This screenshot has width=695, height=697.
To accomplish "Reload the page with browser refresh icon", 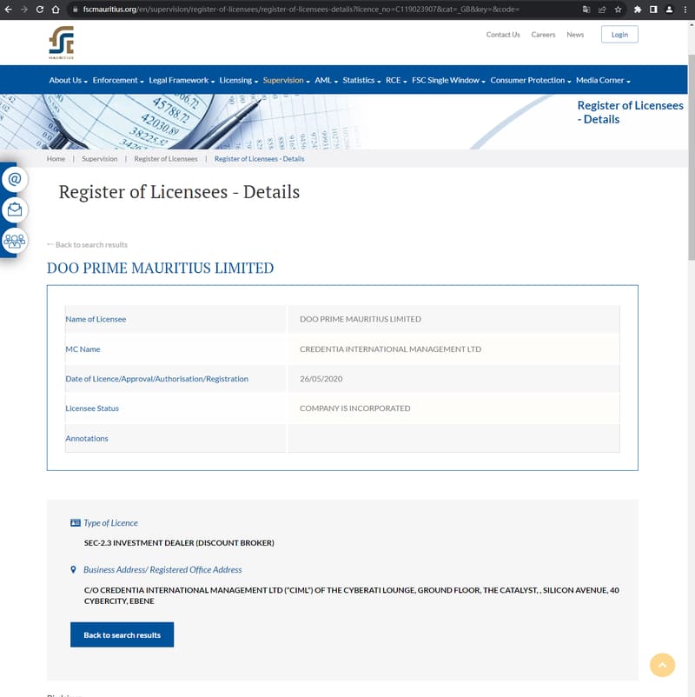I will click(40, 9).
